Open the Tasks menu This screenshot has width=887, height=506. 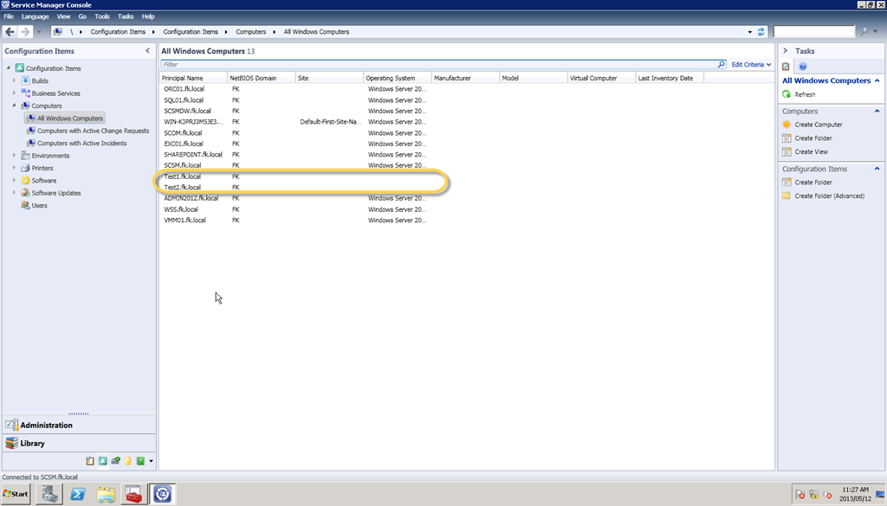[126, 16]
